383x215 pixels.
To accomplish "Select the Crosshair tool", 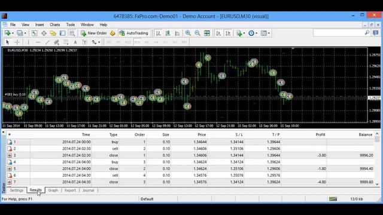I will pyautogui.click(x=17, y=42).
